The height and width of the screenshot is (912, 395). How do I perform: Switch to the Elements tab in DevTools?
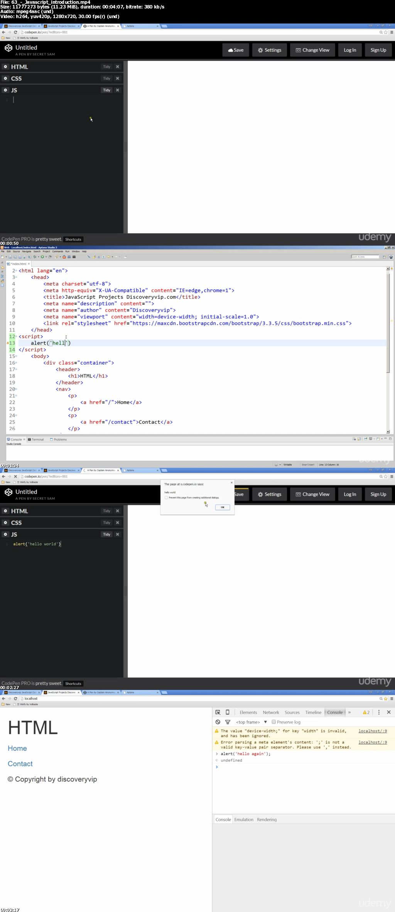[x=248, y=712]
